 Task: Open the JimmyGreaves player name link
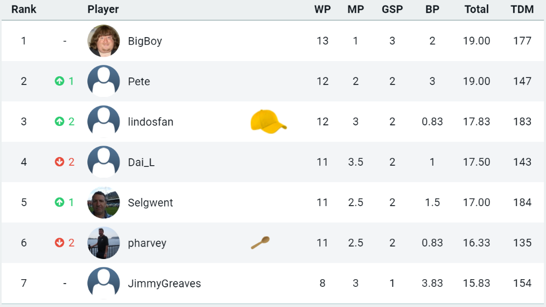(164, 284)
